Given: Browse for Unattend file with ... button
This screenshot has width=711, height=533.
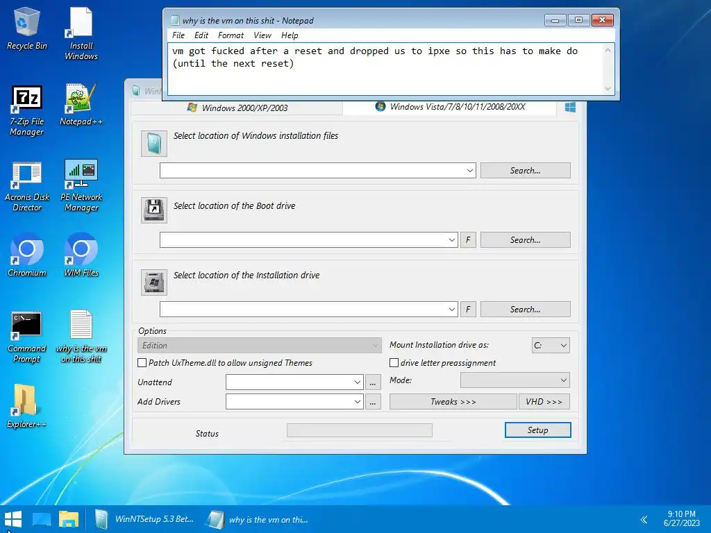Looking at the screenshot, I should [x=372, y=382].
